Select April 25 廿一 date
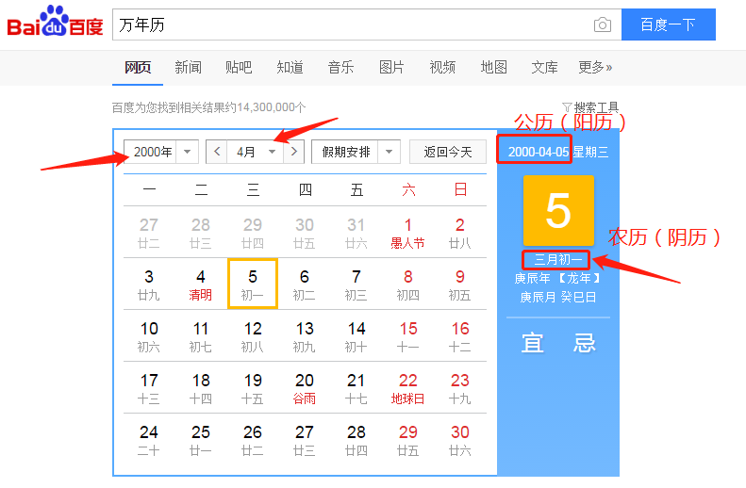The width and height of the screenshot is (746, 488). click(x=201, y=440)
